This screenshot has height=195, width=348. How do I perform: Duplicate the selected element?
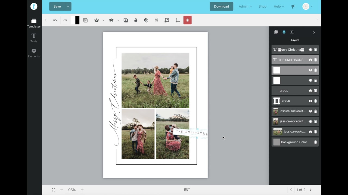coord(85,20)
